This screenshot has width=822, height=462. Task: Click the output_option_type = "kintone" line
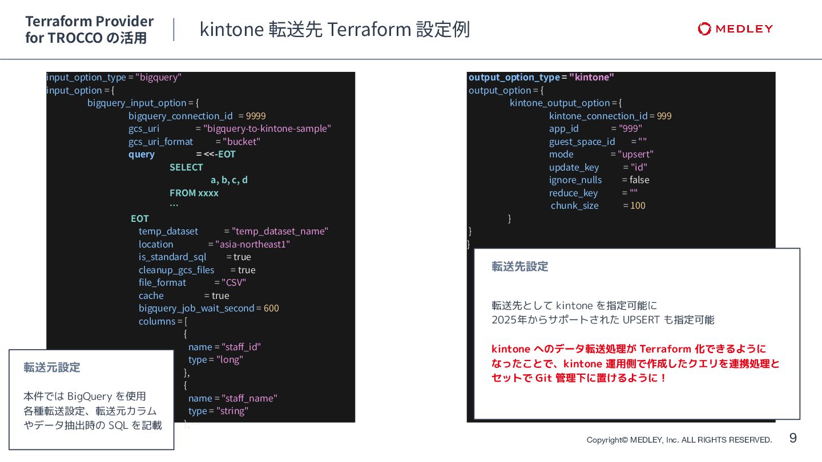(541, 77)
